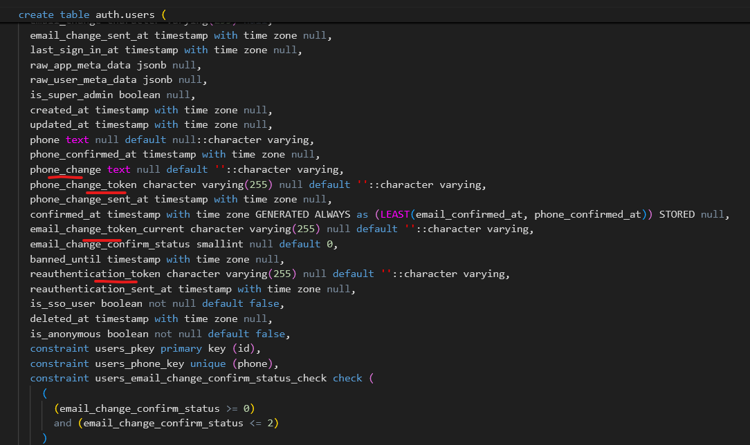Click the deleted_at column name
This screenshot has width=750, height=445.
pyautogui.click(x=60, y=319)
